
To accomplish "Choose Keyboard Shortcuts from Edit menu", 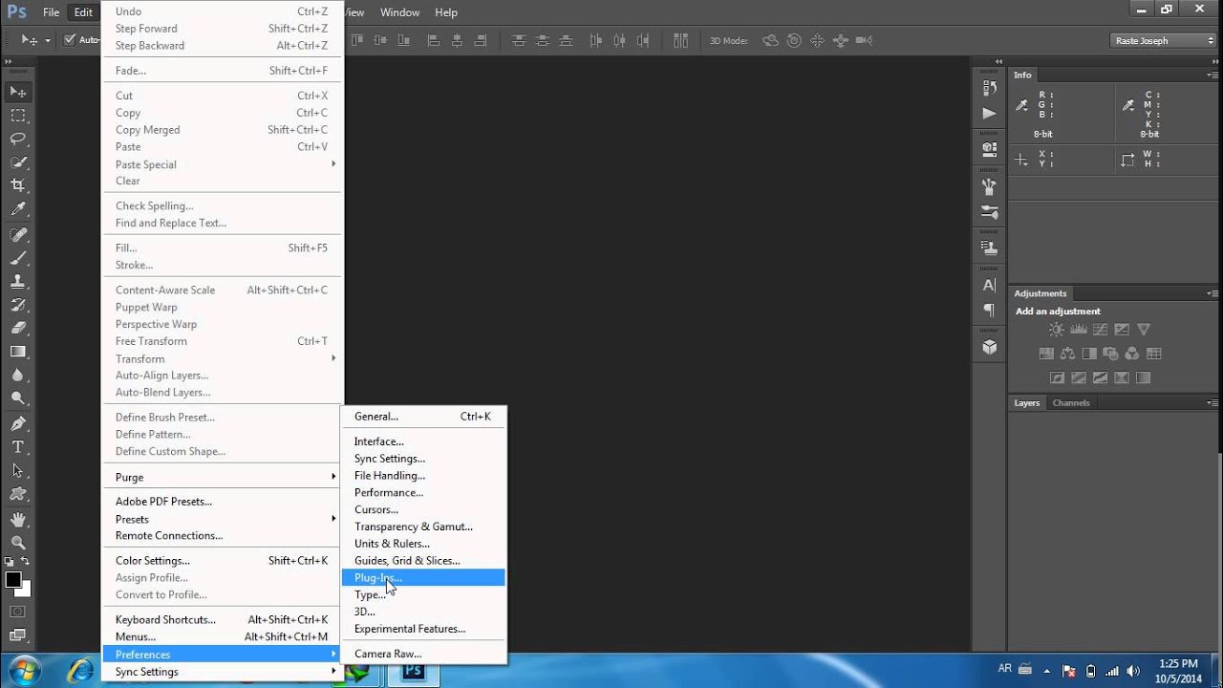I will [222, 619].
